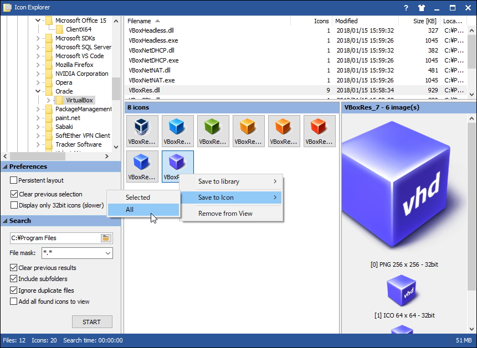Uncheck Clear previous results

[x=14, y=267]
